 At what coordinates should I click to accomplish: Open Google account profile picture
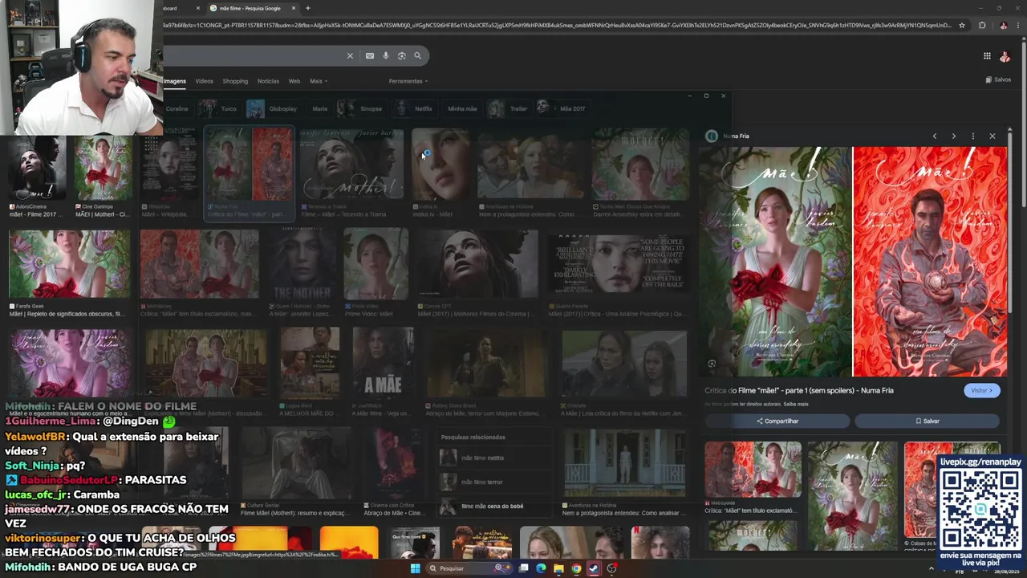(1005, 56)
